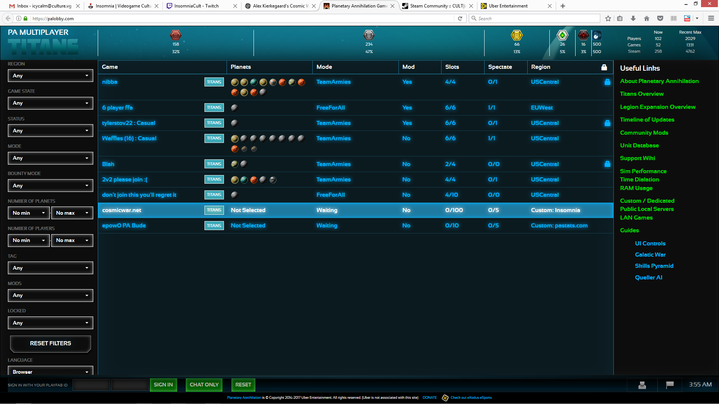Click the silver rank badge icon
Image resolution: width=719 pixels, height=404 pixels.
tap(369, 35)
